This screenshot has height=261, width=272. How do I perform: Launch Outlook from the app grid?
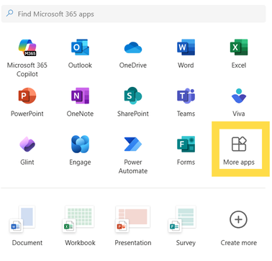(x=80, y=47)
